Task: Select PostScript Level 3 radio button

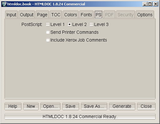Action: (91, 25)
